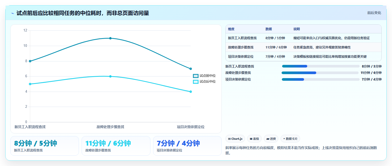
Task: Click the 试点后中位 point at value 4
Action: click(x=191, y=92)
